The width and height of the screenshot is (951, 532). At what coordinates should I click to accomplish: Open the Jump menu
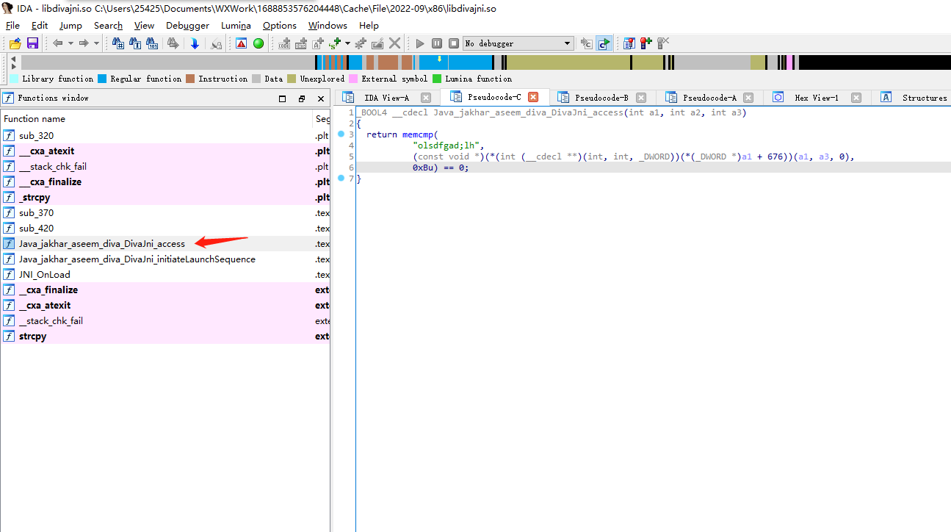pos(70,25)
